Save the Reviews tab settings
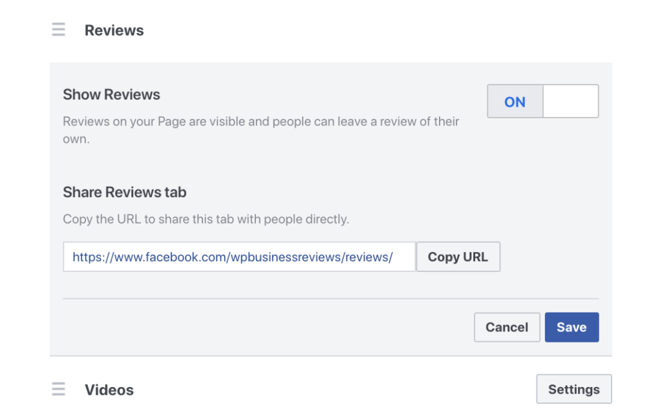662x420 pixels. point(571,327)
